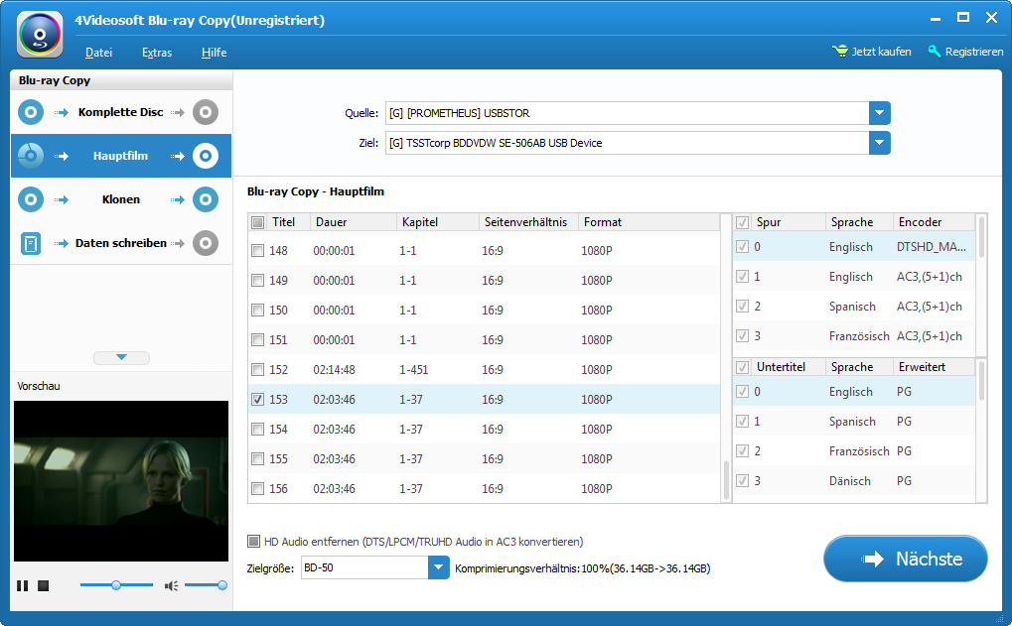Open the Extras menu

pos(157,53)
